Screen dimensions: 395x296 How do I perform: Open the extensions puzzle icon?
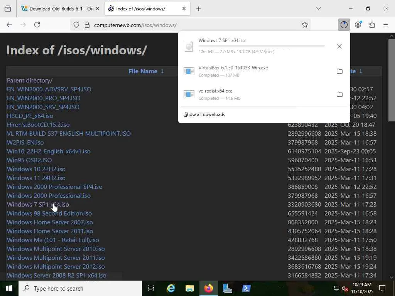coord(372,25)
